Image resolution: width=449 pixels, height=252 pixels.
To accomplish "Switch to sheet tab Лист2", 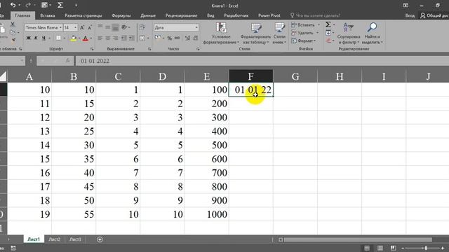I will point(55,239).
